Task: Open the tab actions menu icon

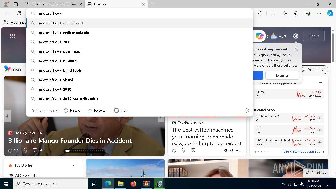Action: [16, 4]
